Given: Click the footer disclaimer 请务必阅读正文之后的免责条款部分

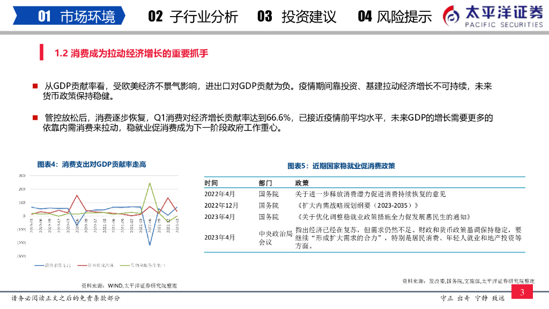Looking at the screenshot, I should (65, 298).
